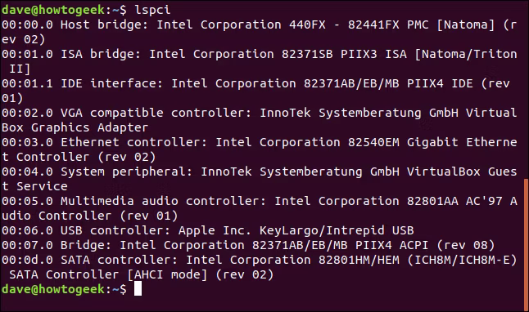The height and width of the screenshot is (312, 529).
Task: Click the orange terminal scrollbar thumb
Action: click(527, 245)
